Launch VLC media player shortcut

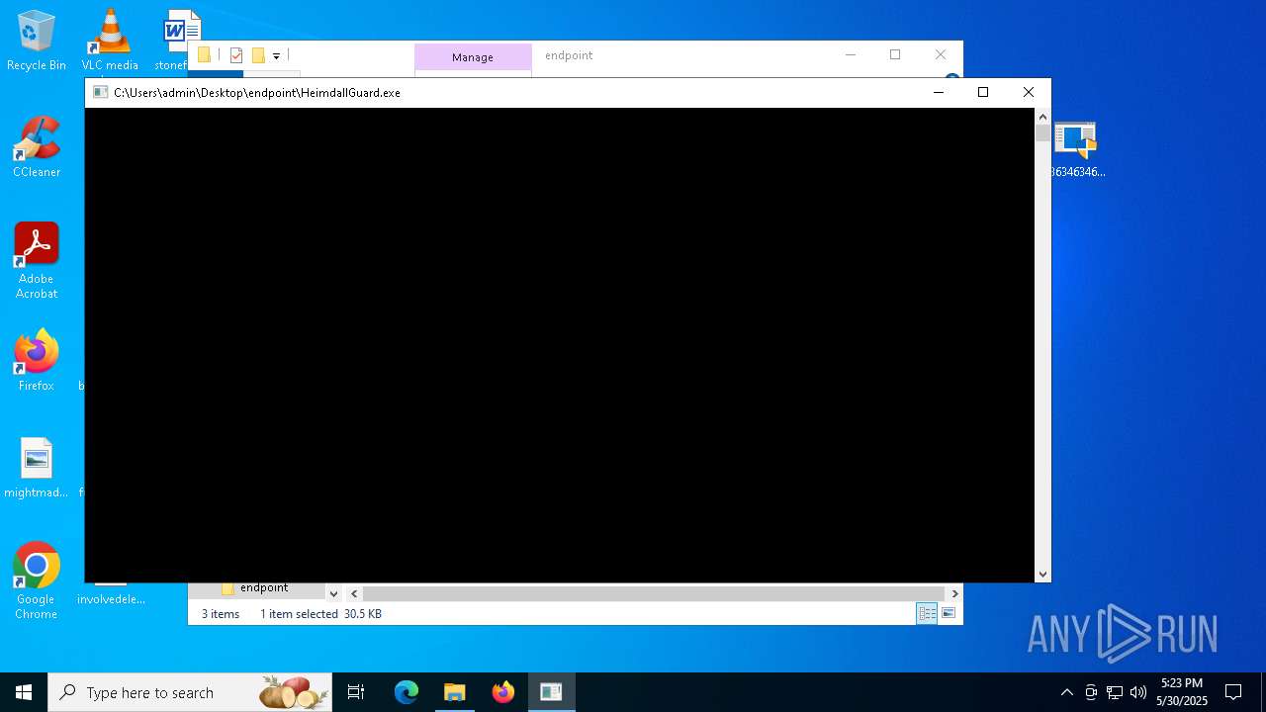coord(110,42)
